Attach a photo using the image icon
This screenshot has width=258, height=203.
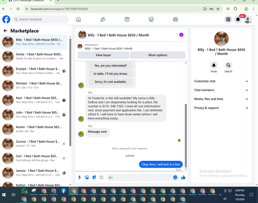pyautogui.click(x=87, y=177)
